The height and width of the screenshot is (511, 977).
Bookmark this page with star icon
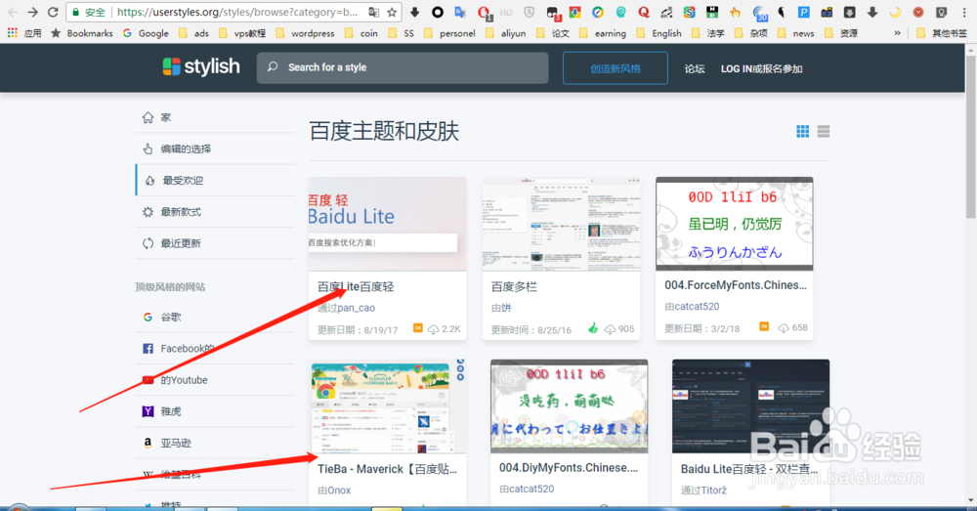click(x=392, y=12)
